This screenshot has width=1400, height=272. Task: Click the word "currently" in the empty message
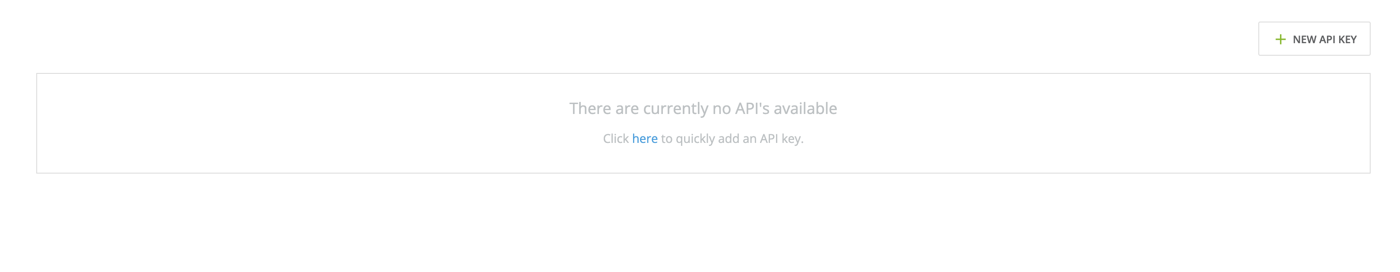coord(675,109)
